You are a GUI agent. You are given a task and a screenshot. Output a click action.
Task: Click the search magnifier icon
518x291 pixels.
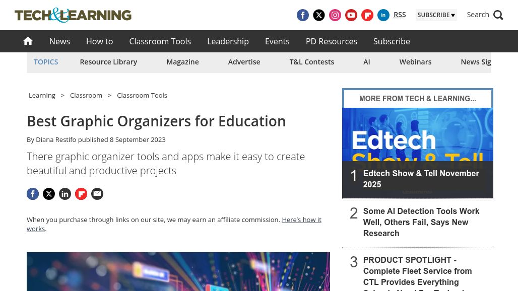(x=498, y=15)
